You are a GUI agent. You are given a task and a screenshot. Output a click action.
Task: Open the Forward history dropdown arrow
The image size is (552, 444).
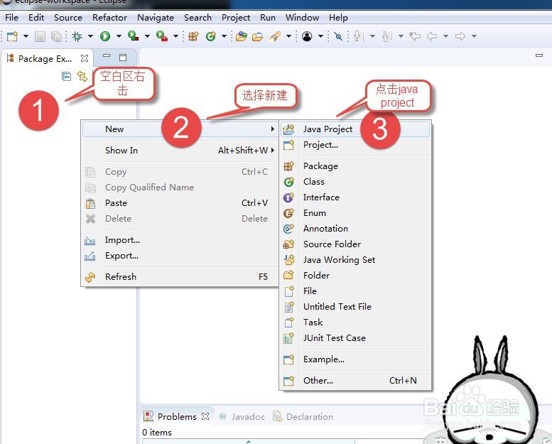[474, 36]
